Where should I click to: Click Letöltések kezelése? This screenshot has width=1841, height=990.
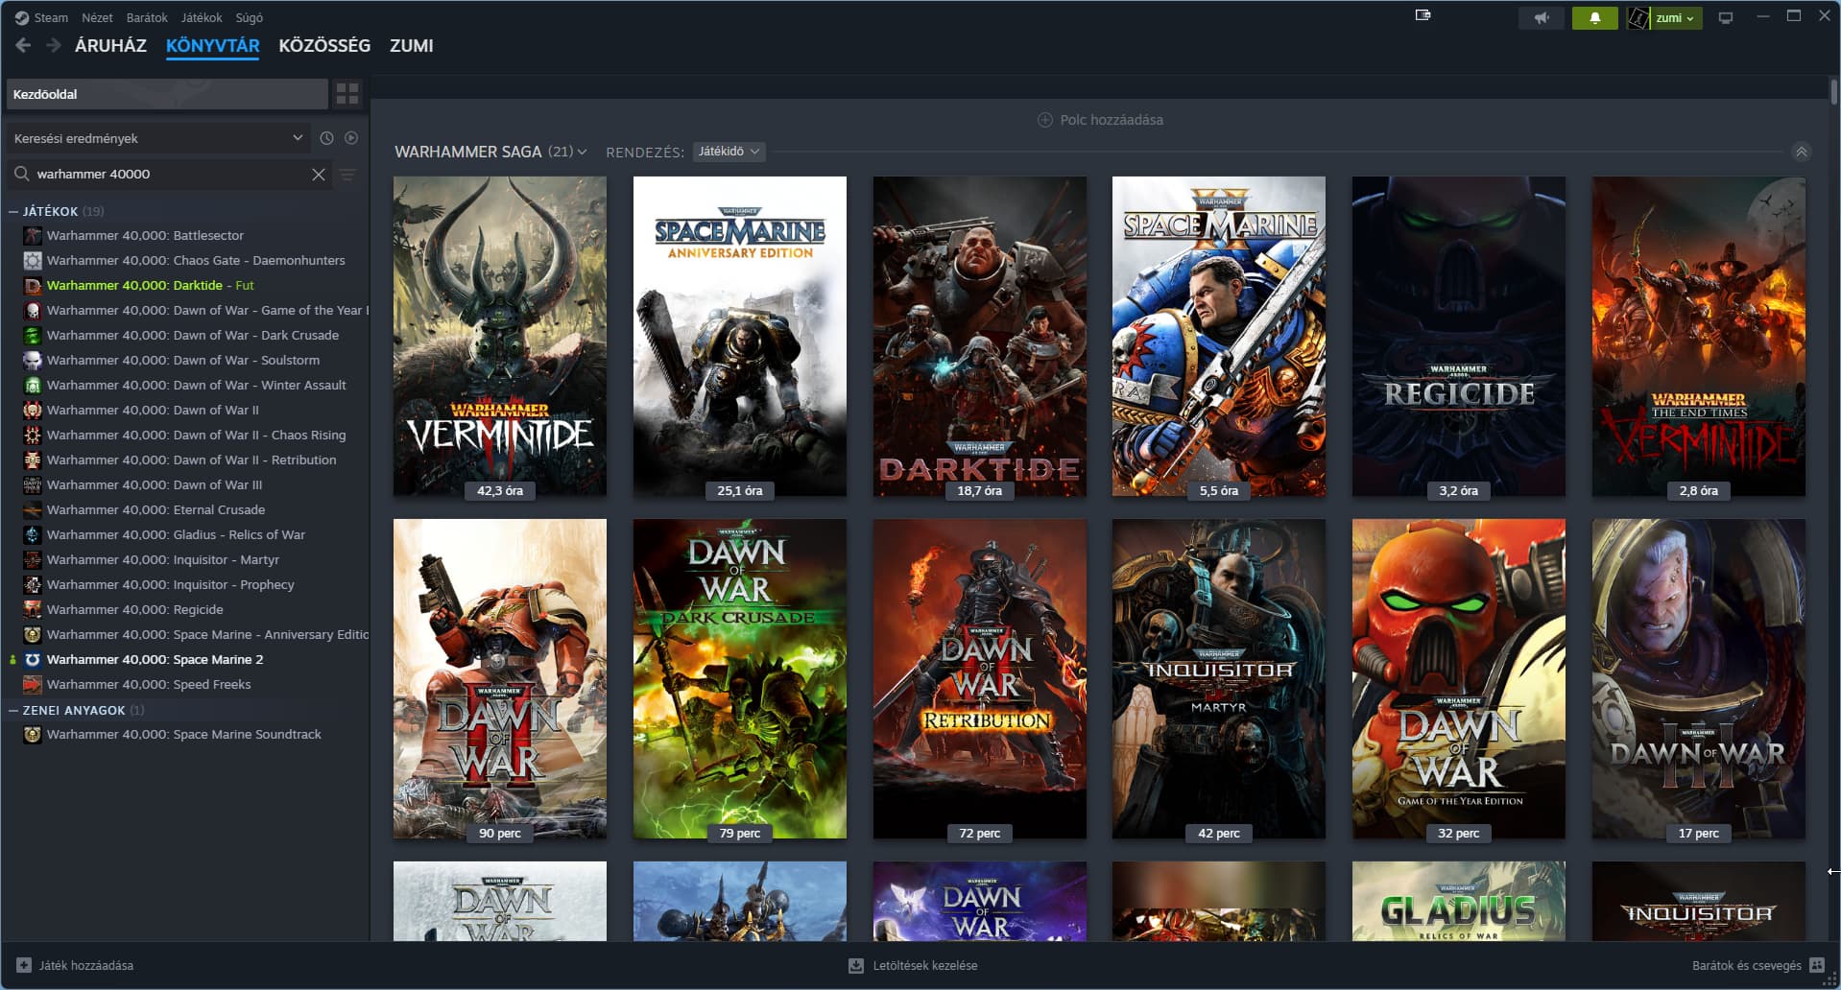925,965
